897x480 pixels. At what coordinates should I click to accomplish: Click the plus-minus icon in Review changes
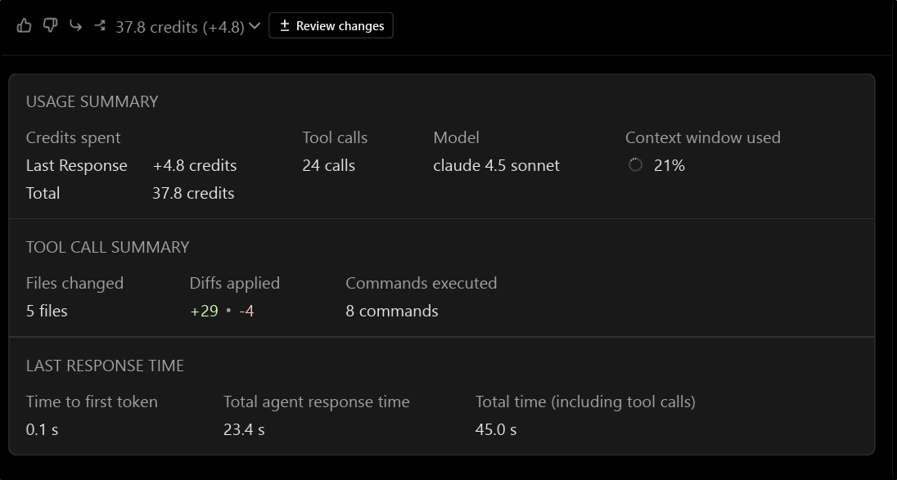pyautogui.click(x=285, y=25)
